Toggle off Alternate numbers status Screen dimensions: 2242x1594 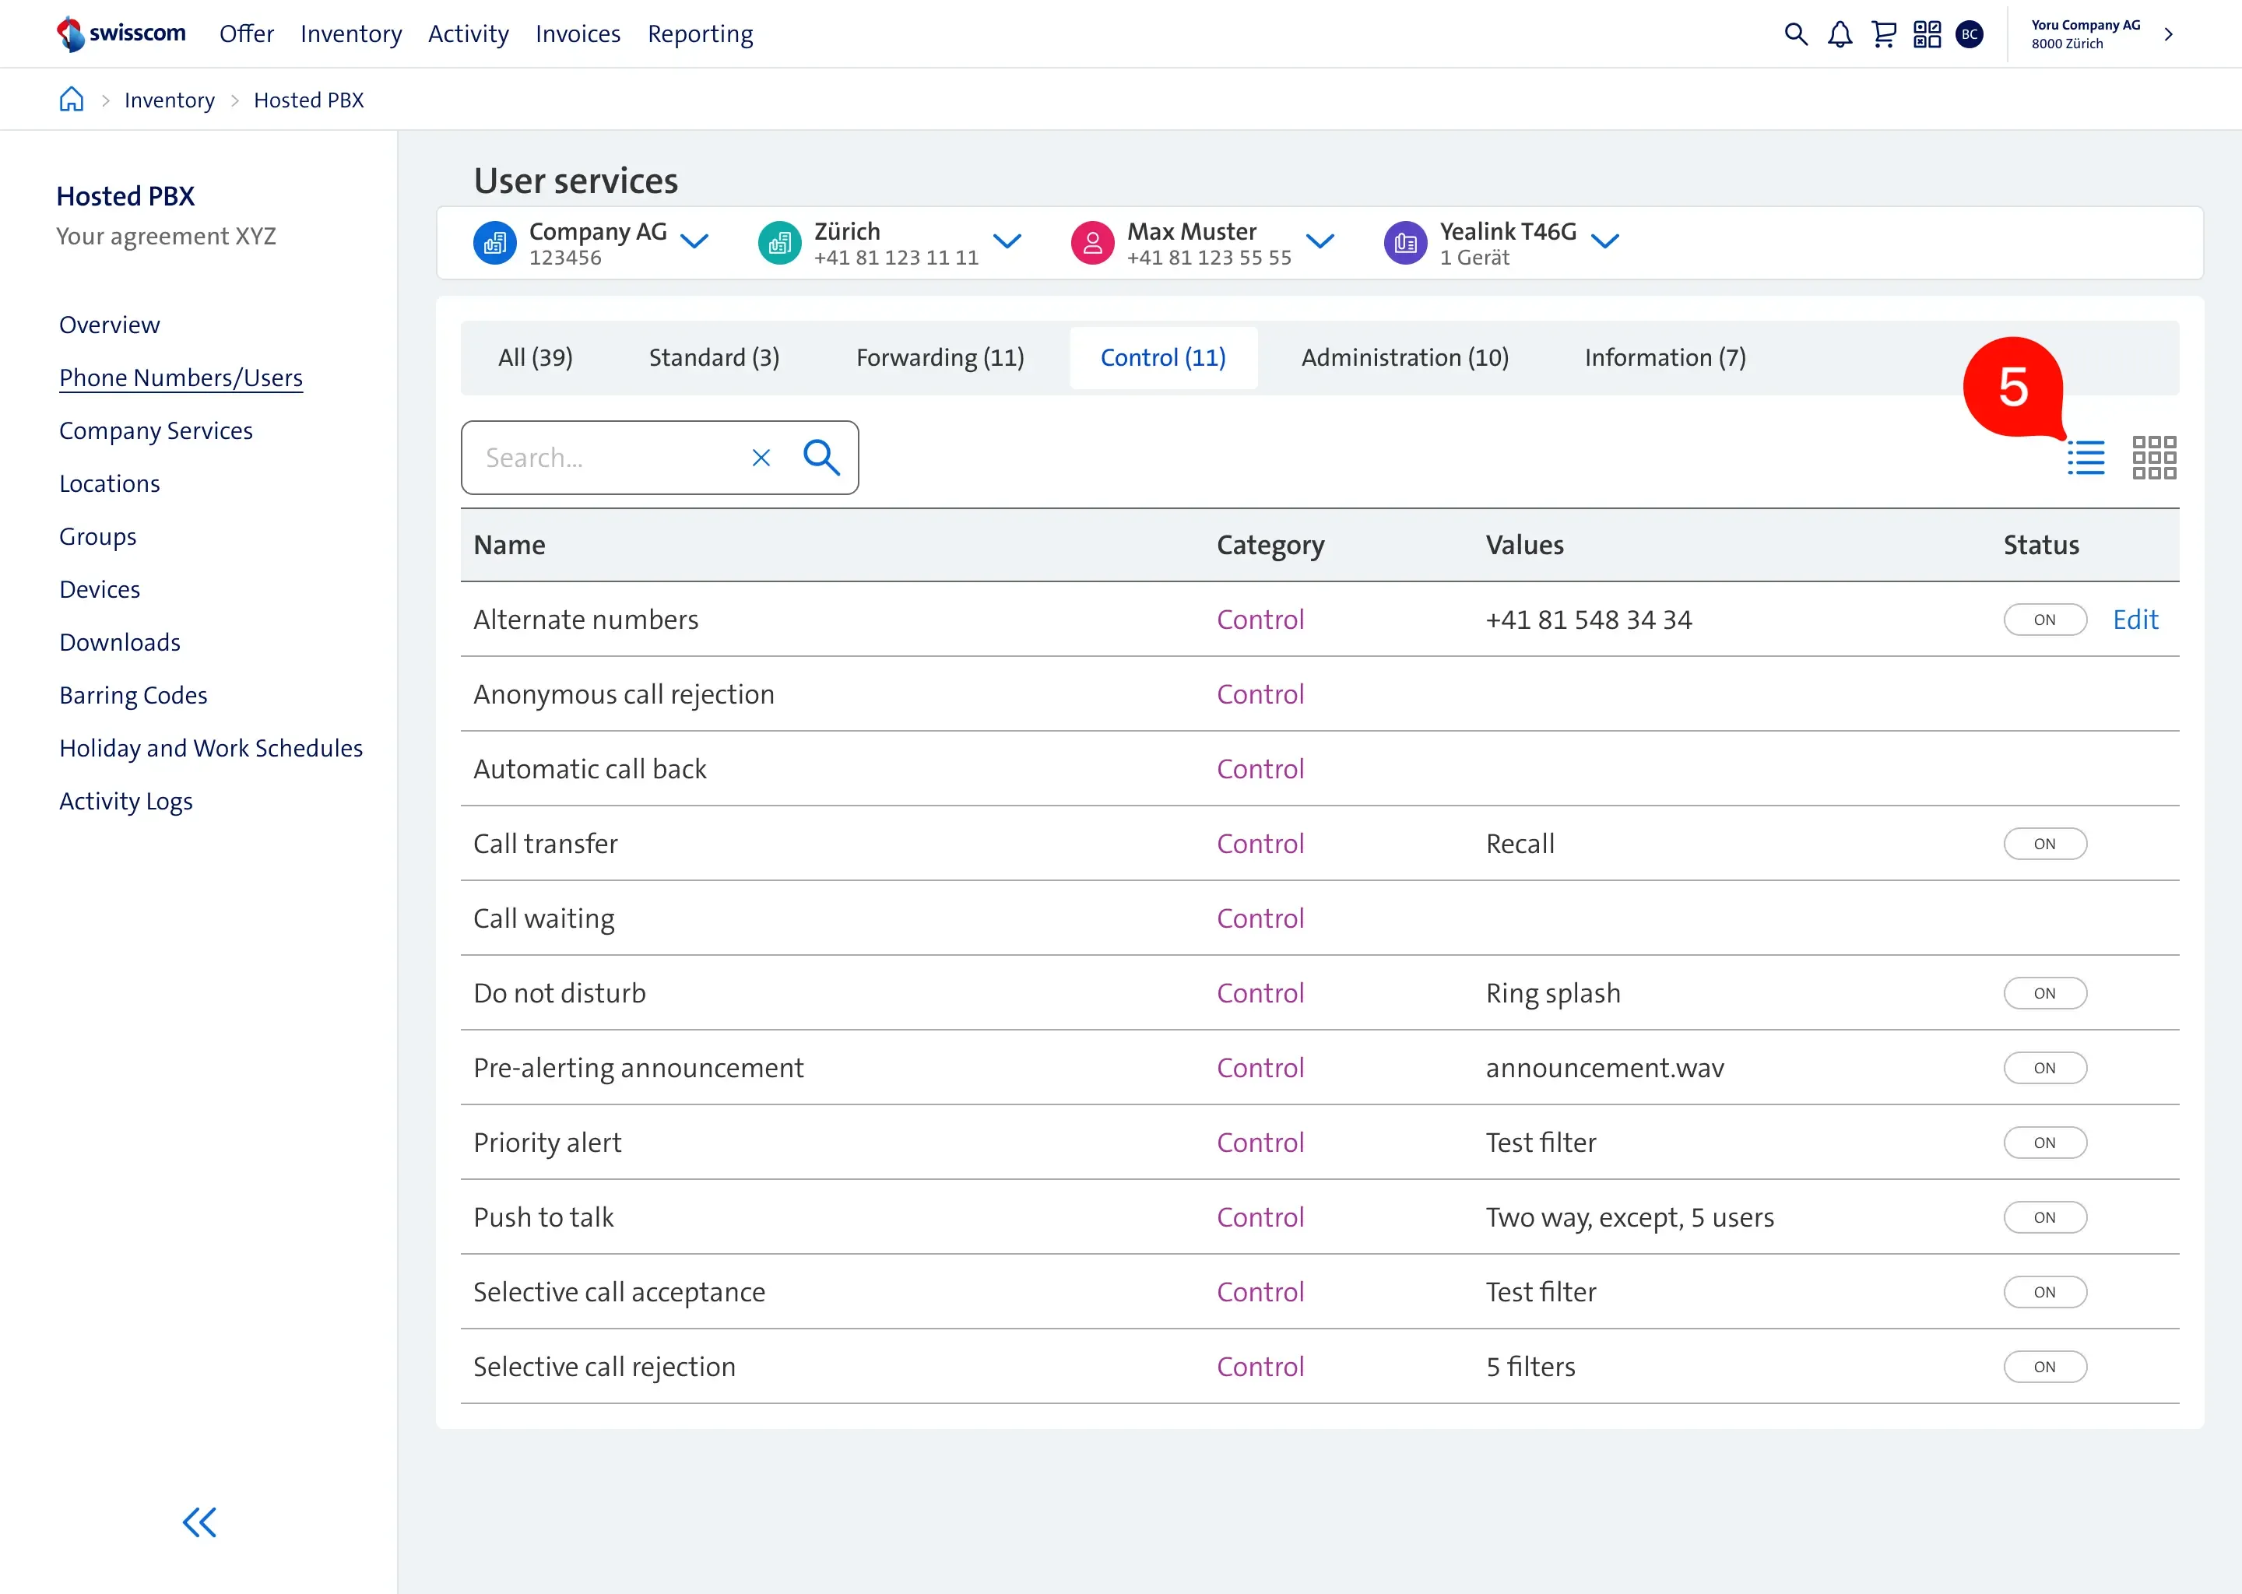click(2046, 618)
